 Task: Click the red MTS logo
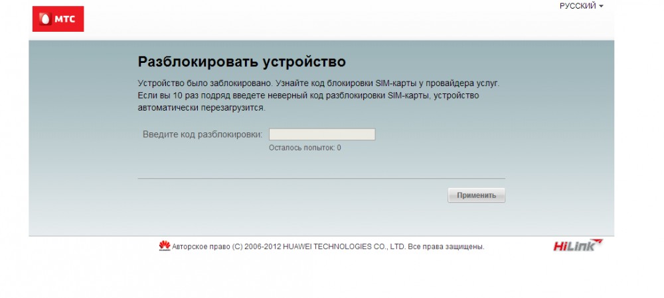tap(58, 19)
